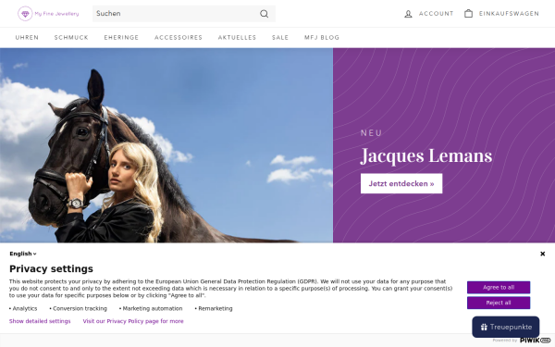Click the NEU label on banner
555x347 pixels.
pos(371,133)
